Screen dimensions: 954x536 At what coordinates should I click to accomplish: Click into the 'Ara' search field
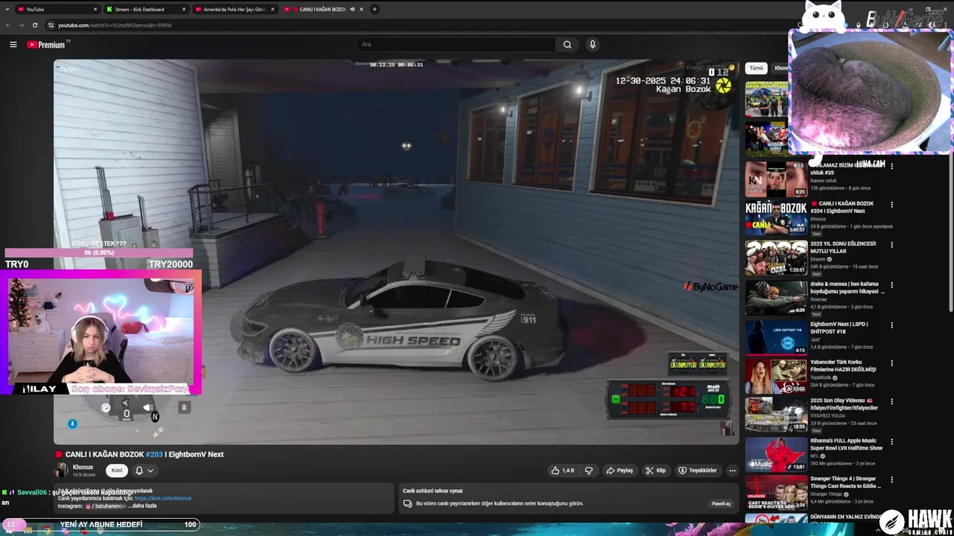457,45
